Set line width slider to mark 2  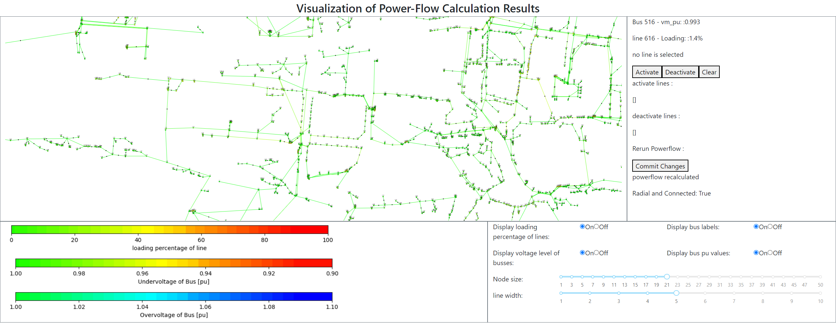click(x=590, y=293)
